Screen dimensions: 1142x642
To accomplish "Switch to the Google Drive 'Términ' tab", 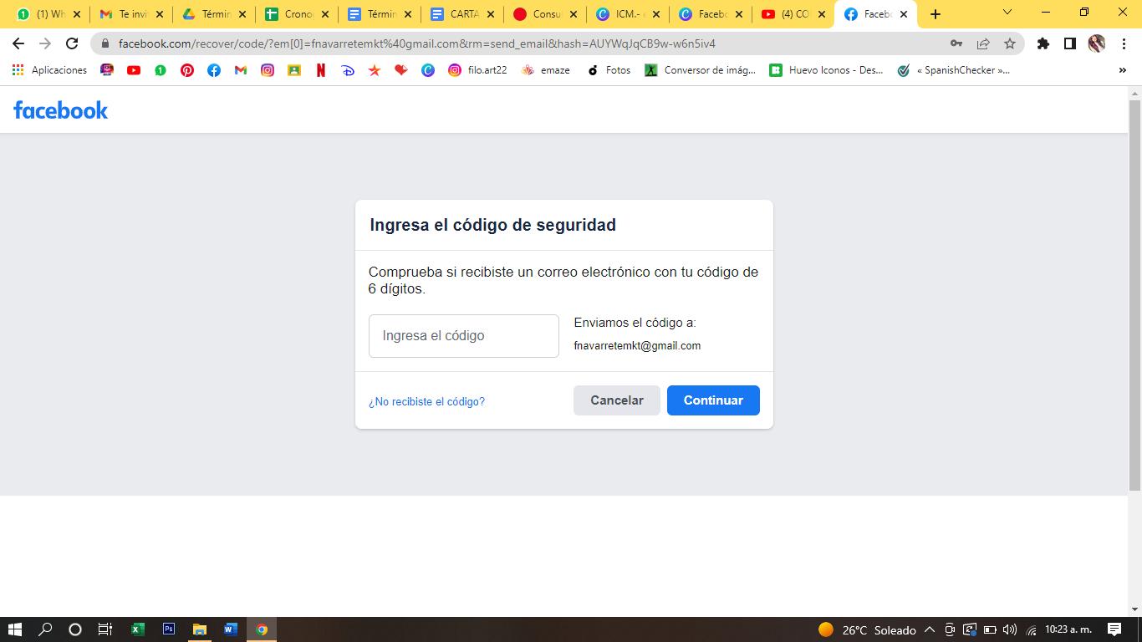I will tap(215, 14).
